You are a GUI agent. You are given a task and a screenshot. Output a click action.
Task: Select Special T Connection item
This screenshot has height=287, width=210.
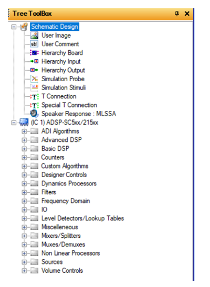tap(69, 105)
